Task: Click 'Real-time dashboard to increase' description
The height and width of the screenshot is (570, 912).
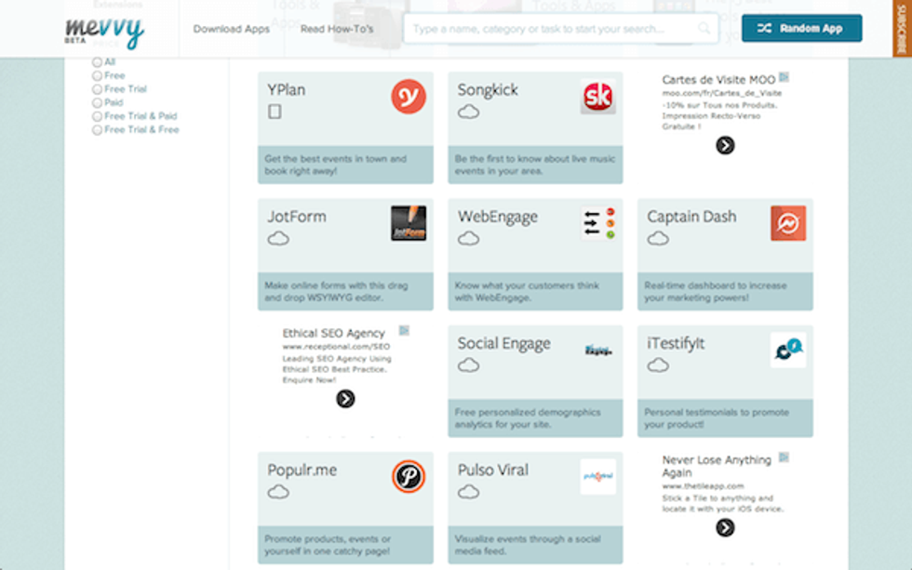Action: (716, 292)
